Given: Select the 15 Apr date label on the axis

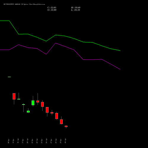Looking at the screenshot, I should click(13, 141).
